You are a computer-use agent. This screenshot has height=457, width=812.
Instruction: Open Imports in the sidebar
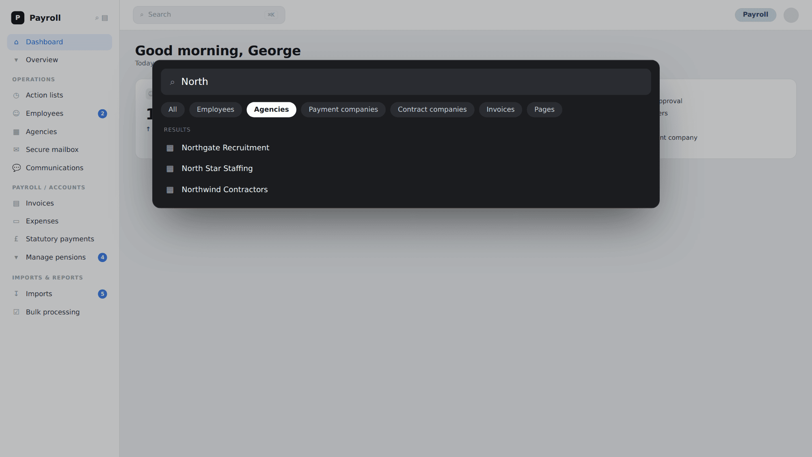59,294
